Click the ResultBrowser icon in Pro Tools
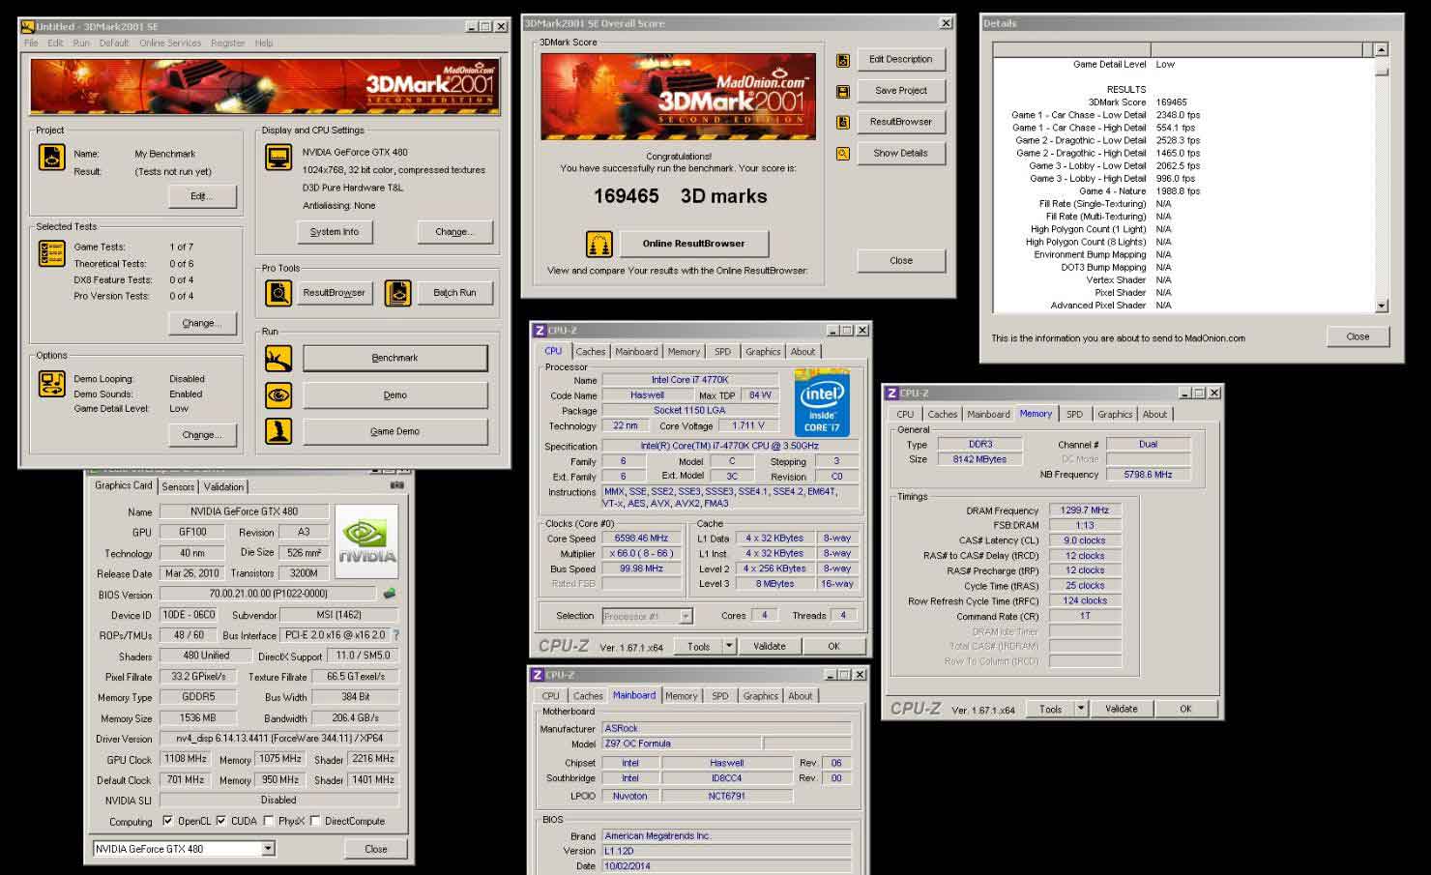This screenshot has width=1431, height=875. tap(278, 293)
